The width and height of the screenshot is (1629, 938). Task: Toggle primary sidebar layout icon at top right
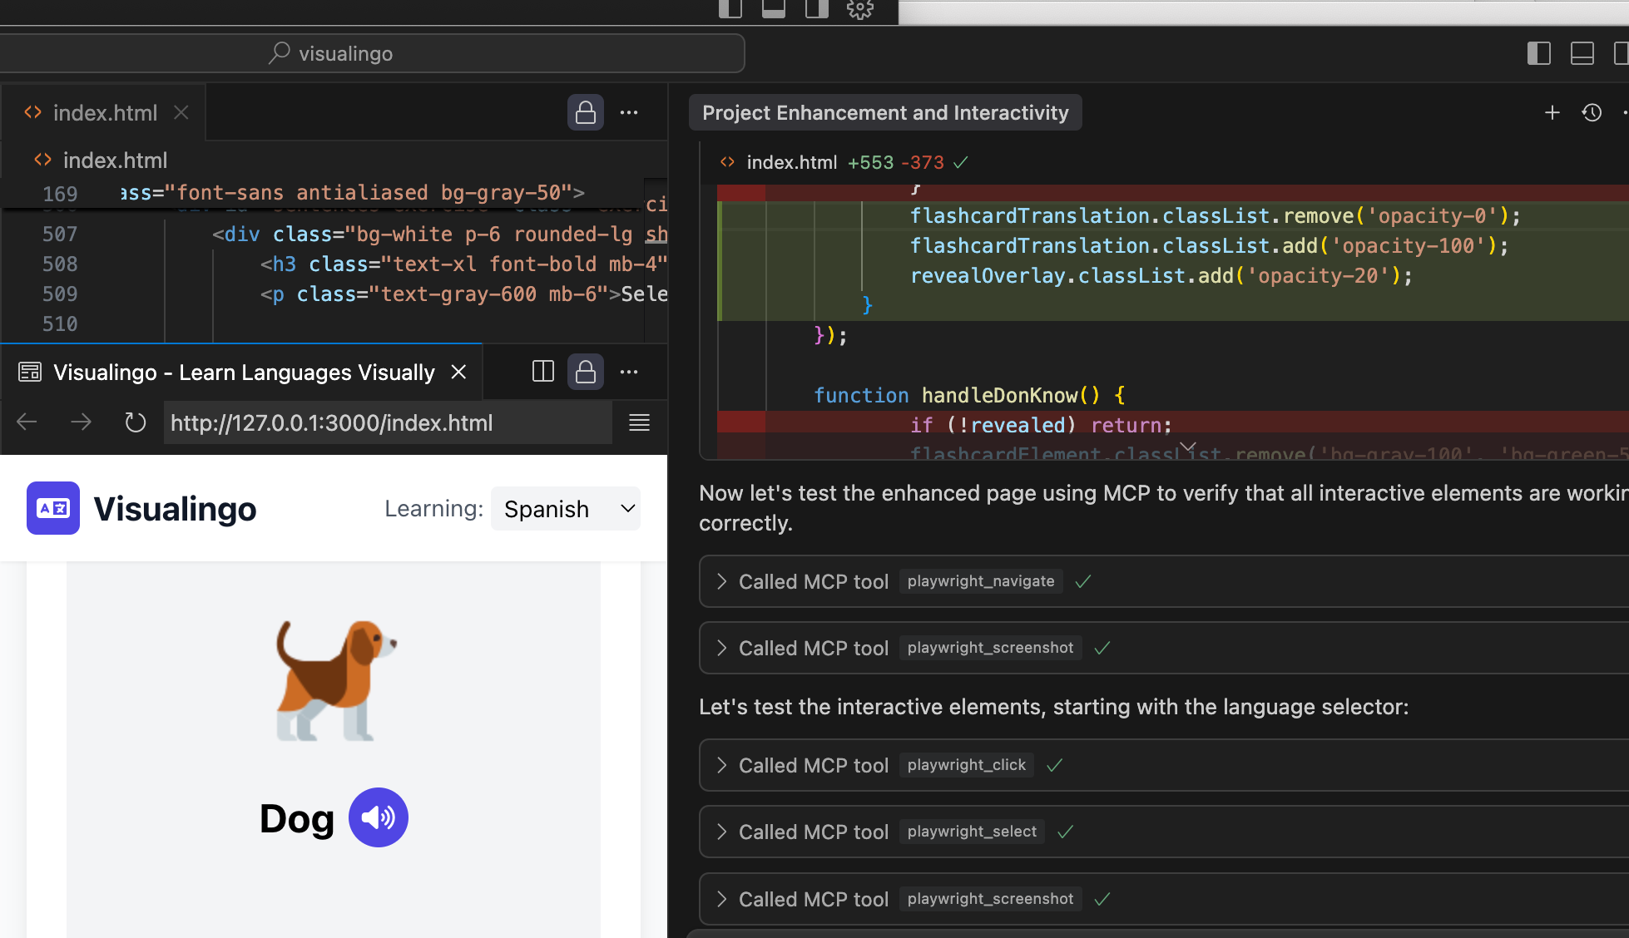coord(1538,54)
